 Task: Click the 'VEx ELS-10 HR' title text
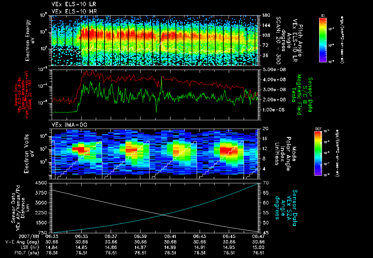74,11
